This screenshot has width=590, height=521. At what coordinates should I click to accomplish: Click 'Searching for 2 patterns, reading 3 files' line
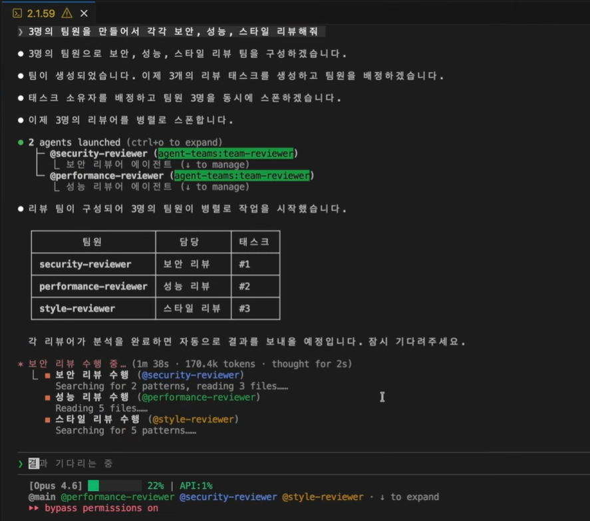(x=172, y=386)
